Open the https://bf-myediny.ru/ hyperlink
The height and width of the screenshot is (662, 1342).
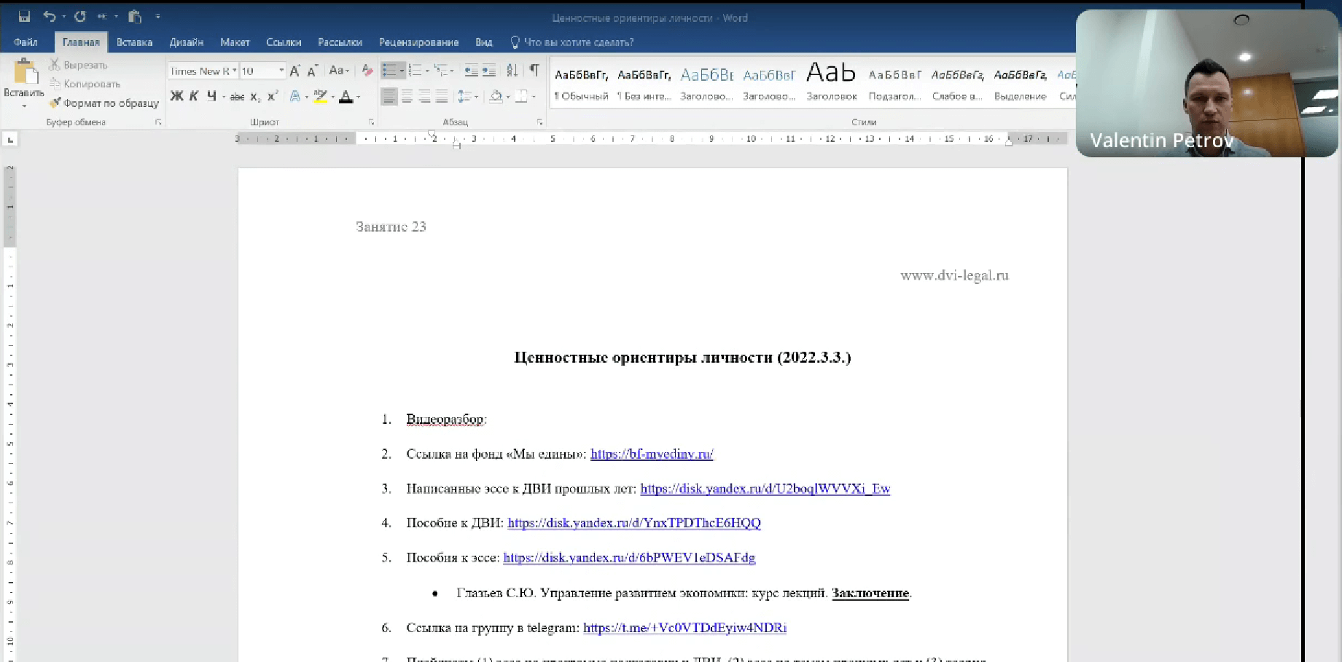coord(651,453)
